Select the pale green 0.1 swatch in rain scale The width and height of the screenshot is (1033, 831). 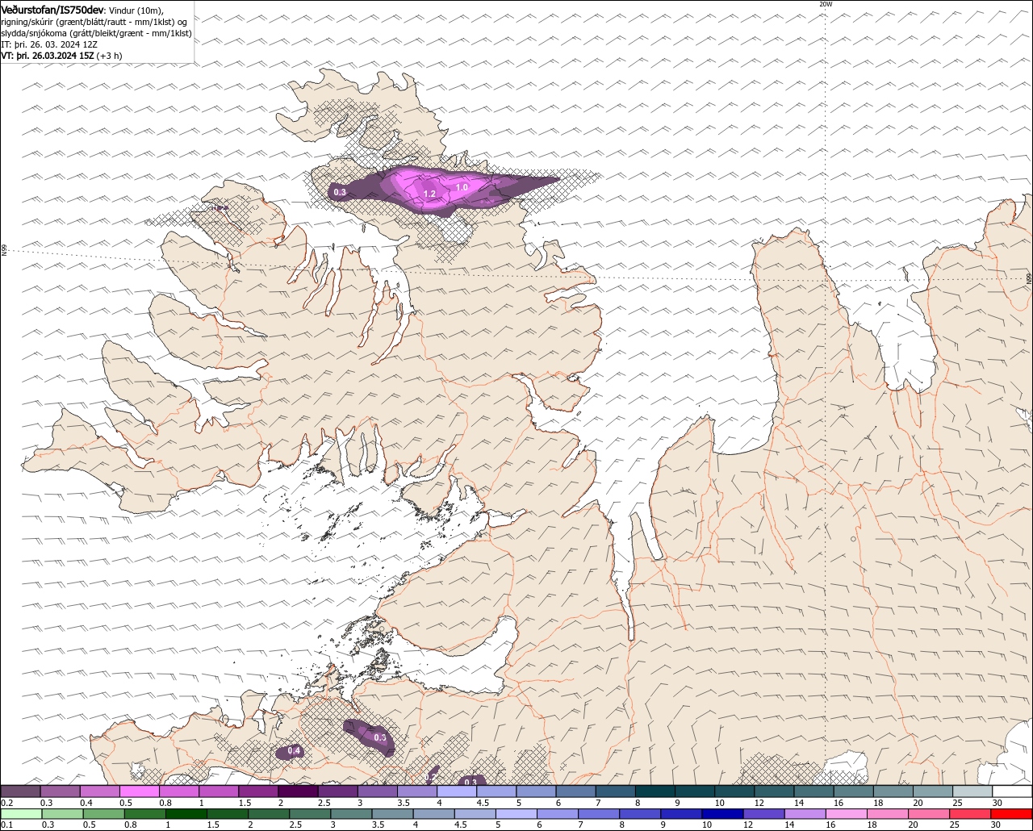(21, 813)
